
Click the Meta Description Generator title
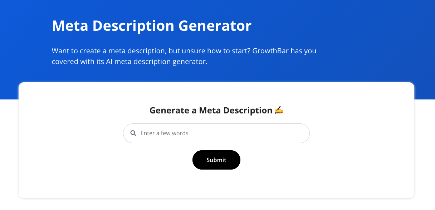[x=152, y=25]
